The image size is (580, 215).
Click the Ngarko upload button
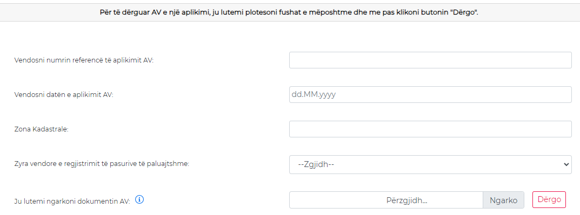503,200
